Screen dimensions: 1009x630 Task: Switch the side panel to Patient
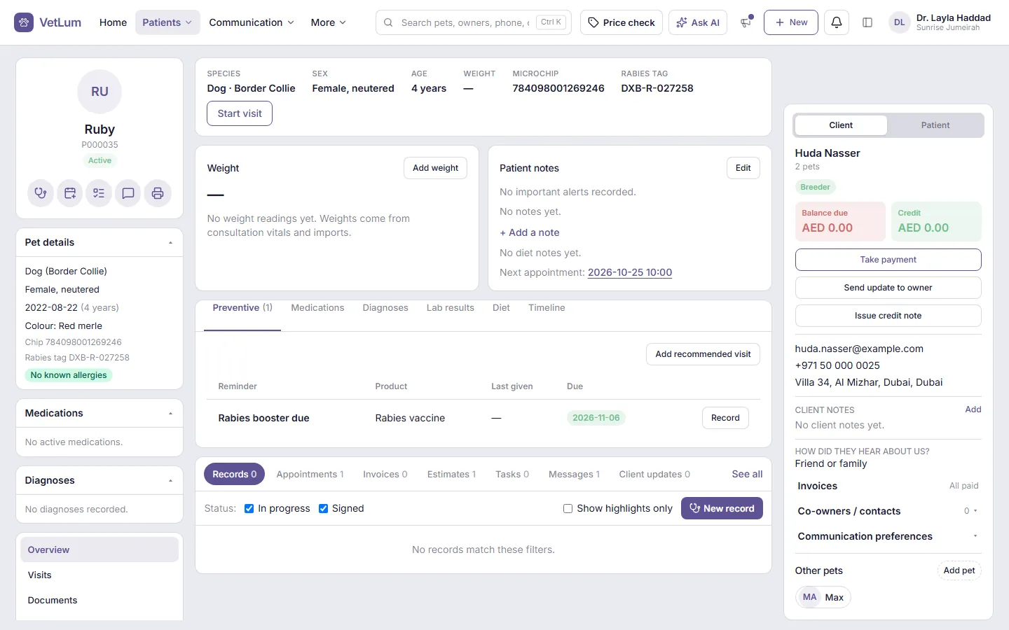click(x=935, y=125)
